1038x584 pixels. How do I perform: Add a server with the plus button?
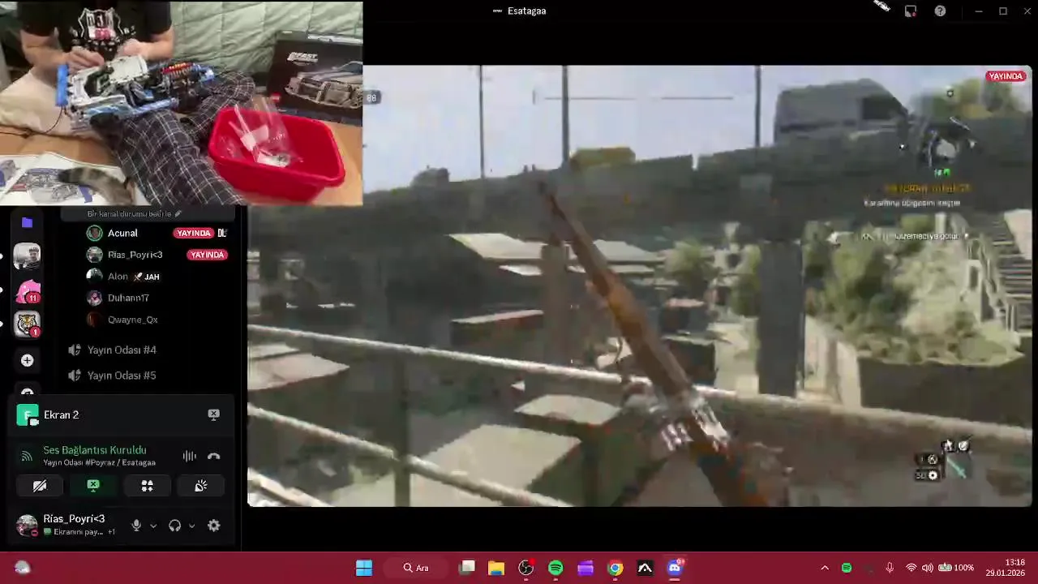[27, 360]
